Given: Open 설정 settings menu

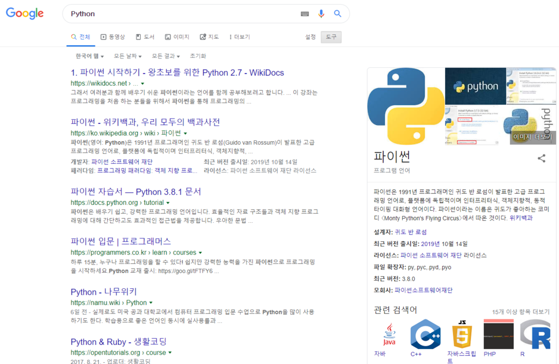Looking at the screenshot, I should pos(311,37).
